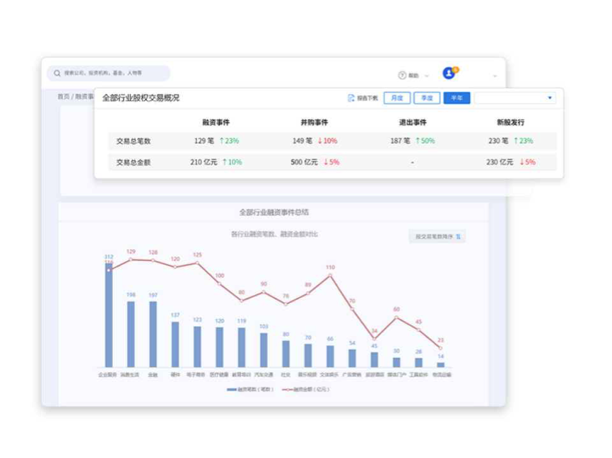Image resolution: width=612 pixels, height=458 pixels.
Task: Open the empty dropdown beside 半年
Action: 514,98
